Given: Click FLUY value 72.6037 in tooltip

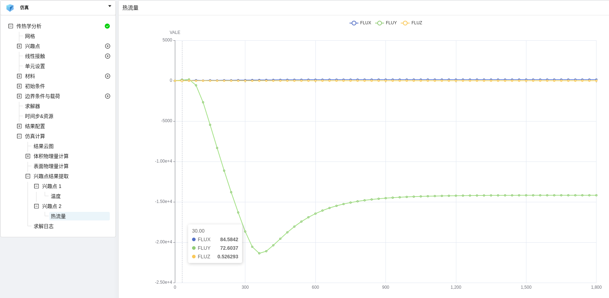Looking at the screenshot, I should (229, 248).
